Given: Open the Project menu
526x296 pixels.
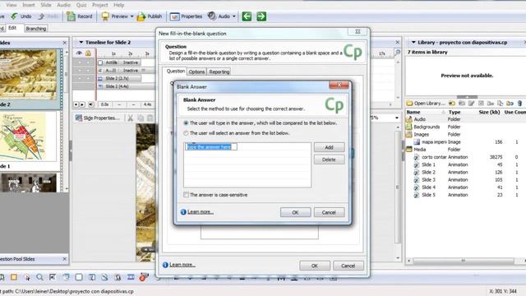Looking at the screenshot, I should pyautogui.click(x=100, y=5).
